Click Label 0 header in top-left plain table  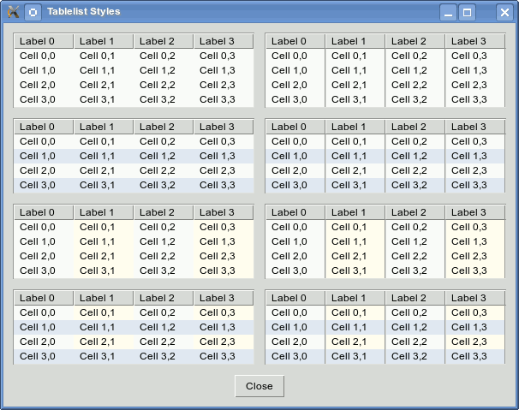click(x=44, y=41)
